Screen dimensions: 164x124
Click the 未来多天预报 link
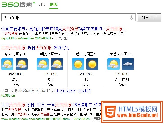coord(66,91)
